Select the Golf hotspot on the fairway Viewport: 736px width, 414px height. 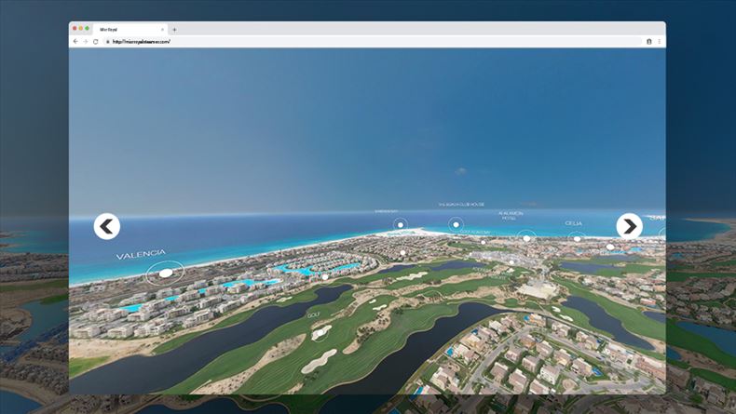(320, 333)
